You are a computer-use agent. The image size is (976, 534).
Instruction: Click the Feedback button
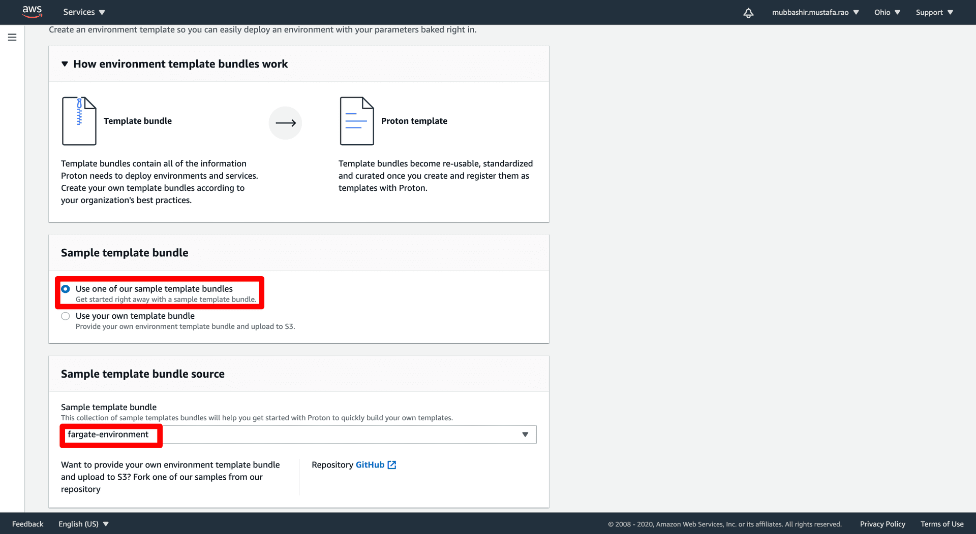point(28,524)
